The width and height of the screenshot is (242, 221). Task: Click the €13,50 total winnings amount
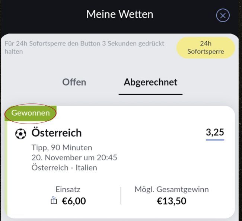coord(171,201)
